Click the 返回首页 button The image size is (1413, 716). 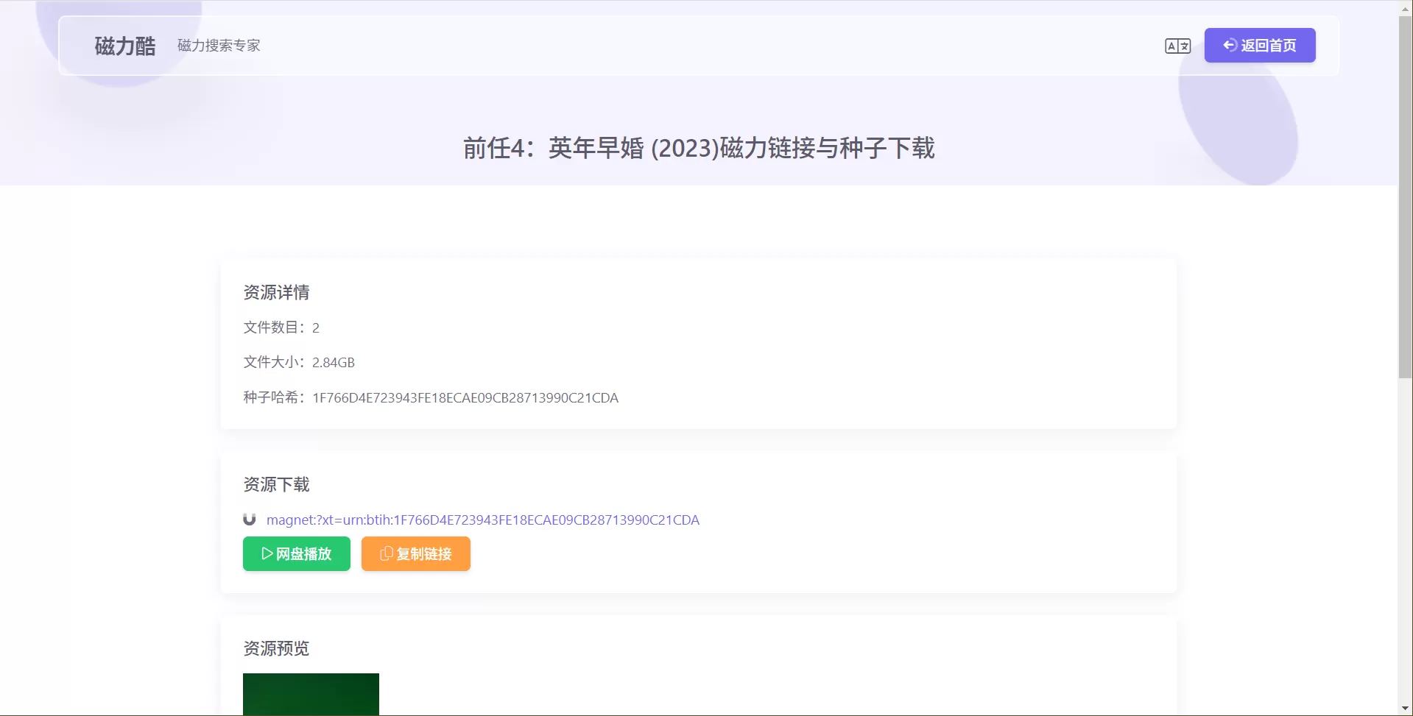pos(1259,45)
